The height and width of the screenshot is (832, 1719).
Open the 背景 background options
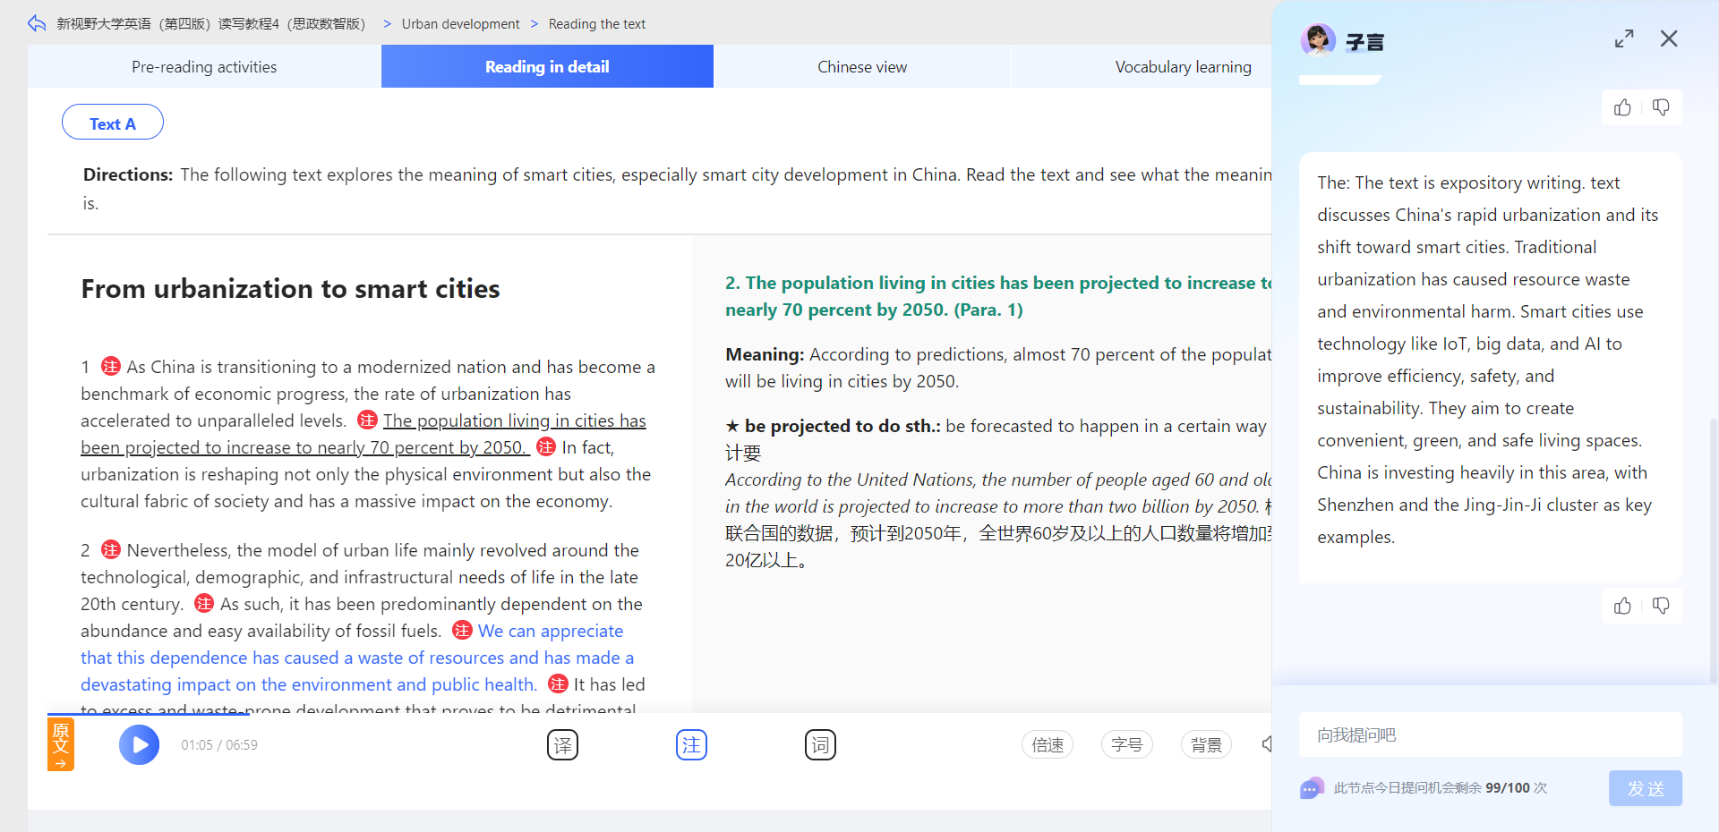click(1207, 744)
